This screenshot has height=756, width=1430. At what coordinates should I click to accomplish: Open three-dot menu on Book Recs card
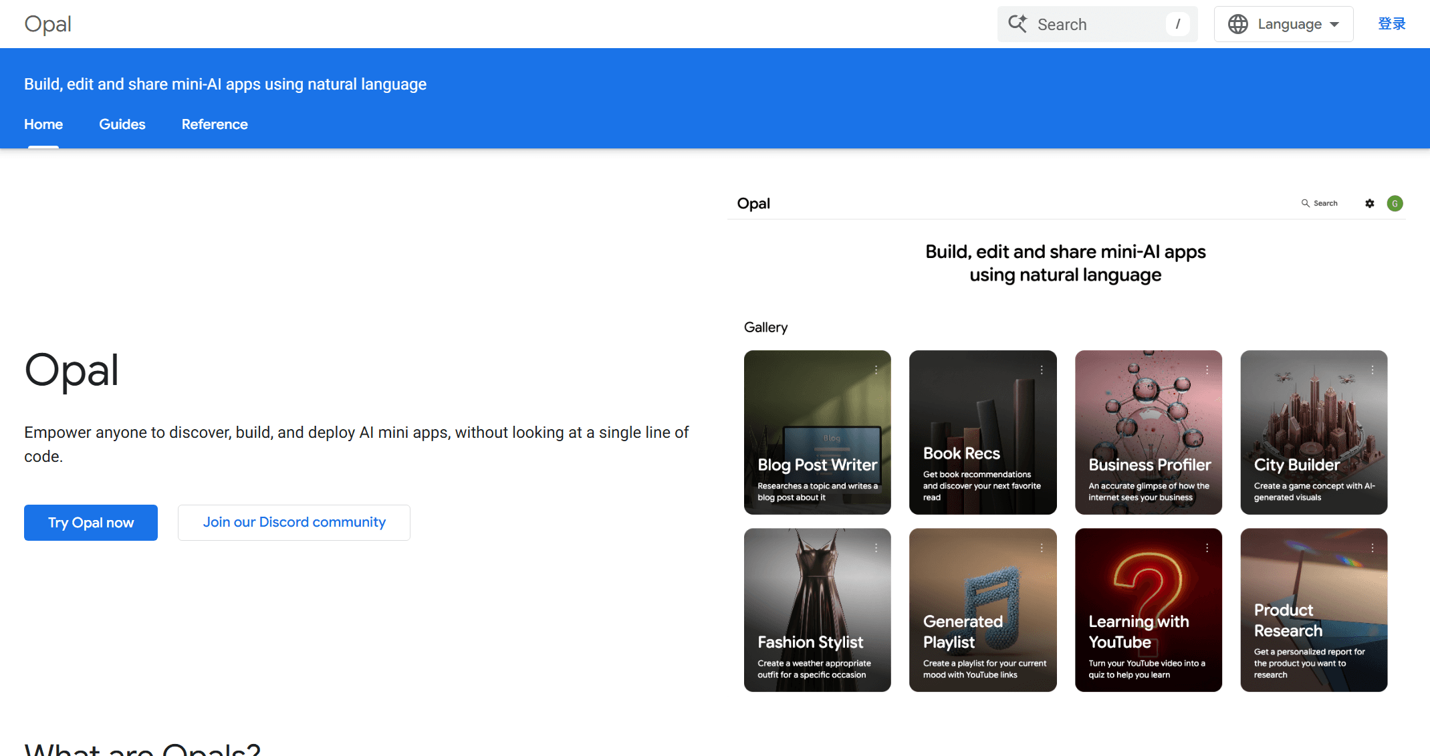tap(1042, 370)
